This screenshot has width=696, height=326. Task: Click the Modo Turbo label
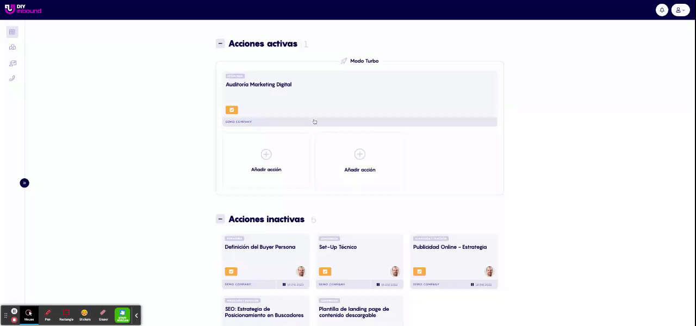point(364,61)
